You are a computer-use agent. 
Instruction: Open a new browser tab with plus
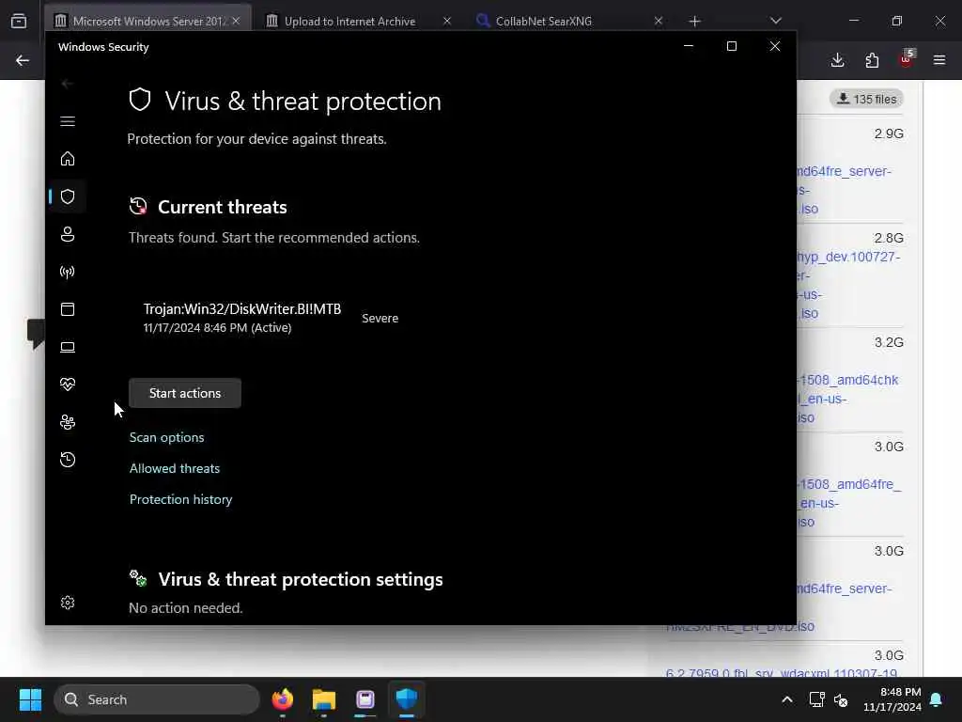click(x=694, y=22)
